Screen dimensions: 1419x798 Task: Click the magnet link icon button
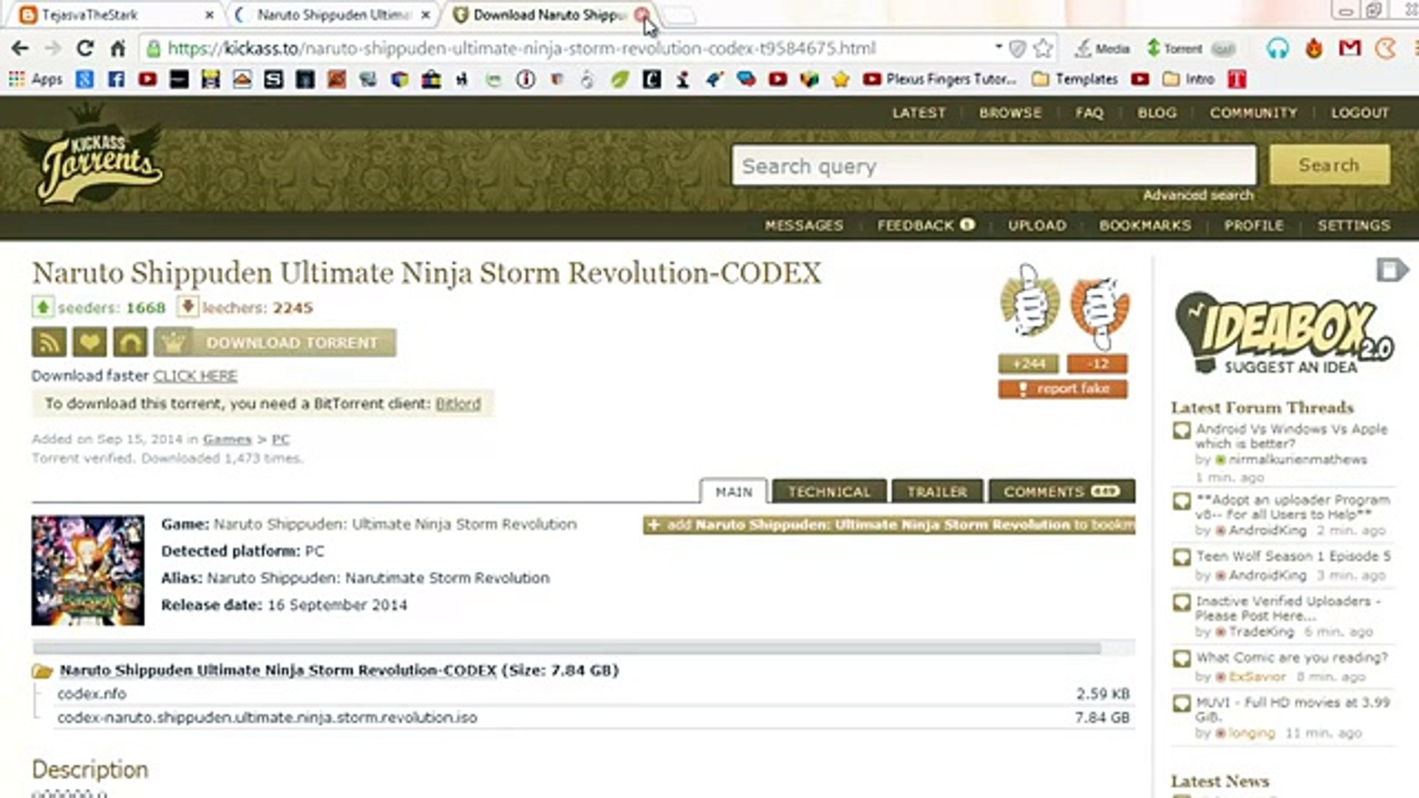click(x=130, y=343)
